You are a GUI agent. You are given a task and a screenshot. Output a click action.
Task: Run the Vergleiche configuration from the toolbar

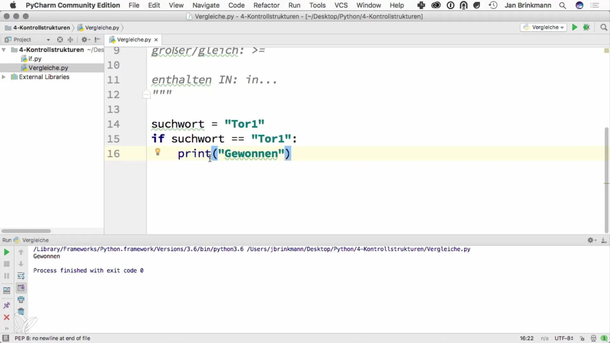(574, 27)
